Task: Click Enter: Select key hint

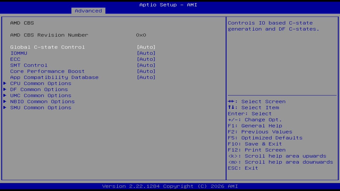Action: [250, 114]
